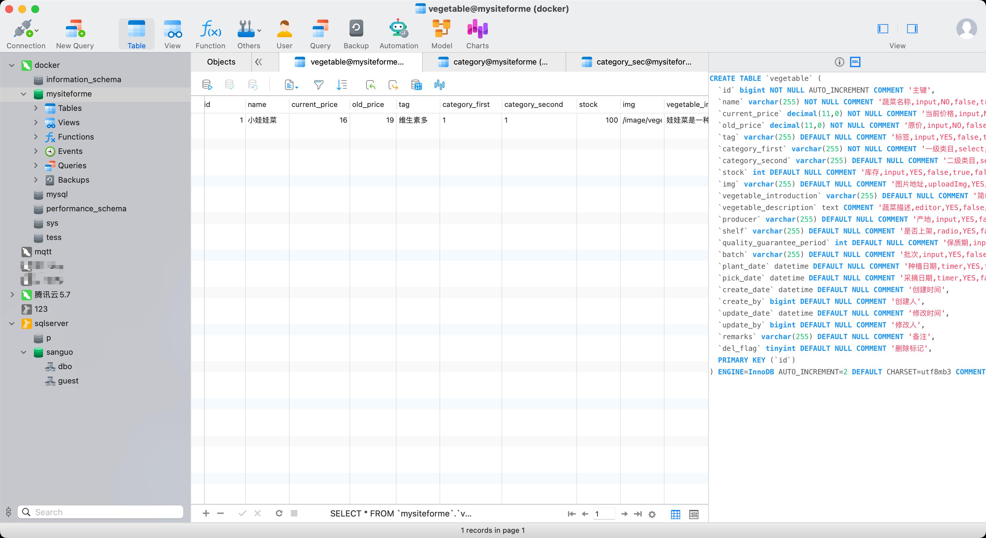Click the refresh icon in bottom bar
986x538 pixels.
(x=279, y=514)
